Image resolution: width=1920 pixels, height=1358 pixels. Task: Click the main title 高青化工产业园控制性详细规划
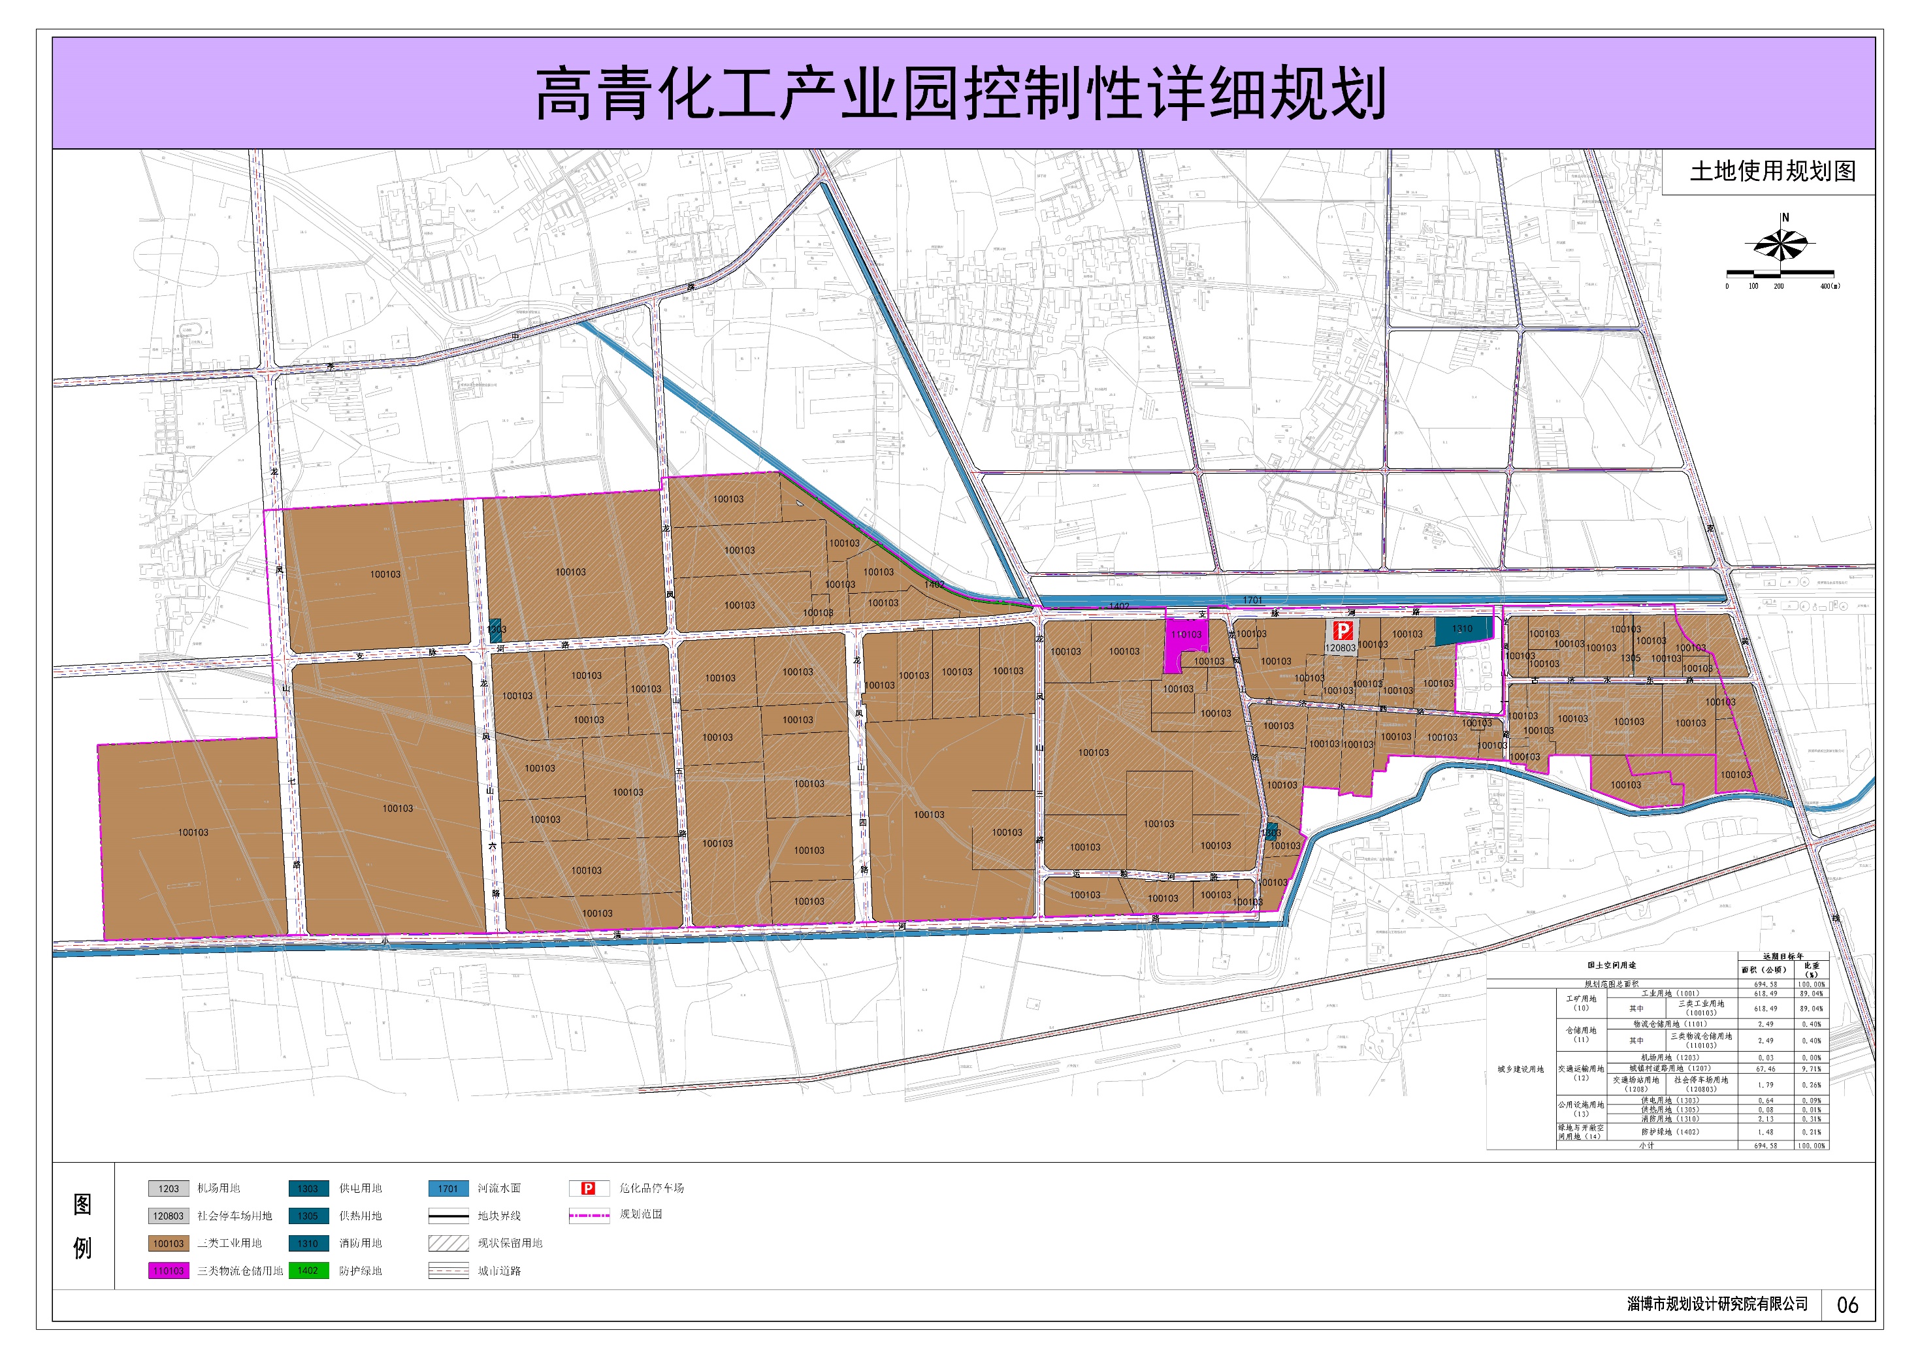point(962,93)
